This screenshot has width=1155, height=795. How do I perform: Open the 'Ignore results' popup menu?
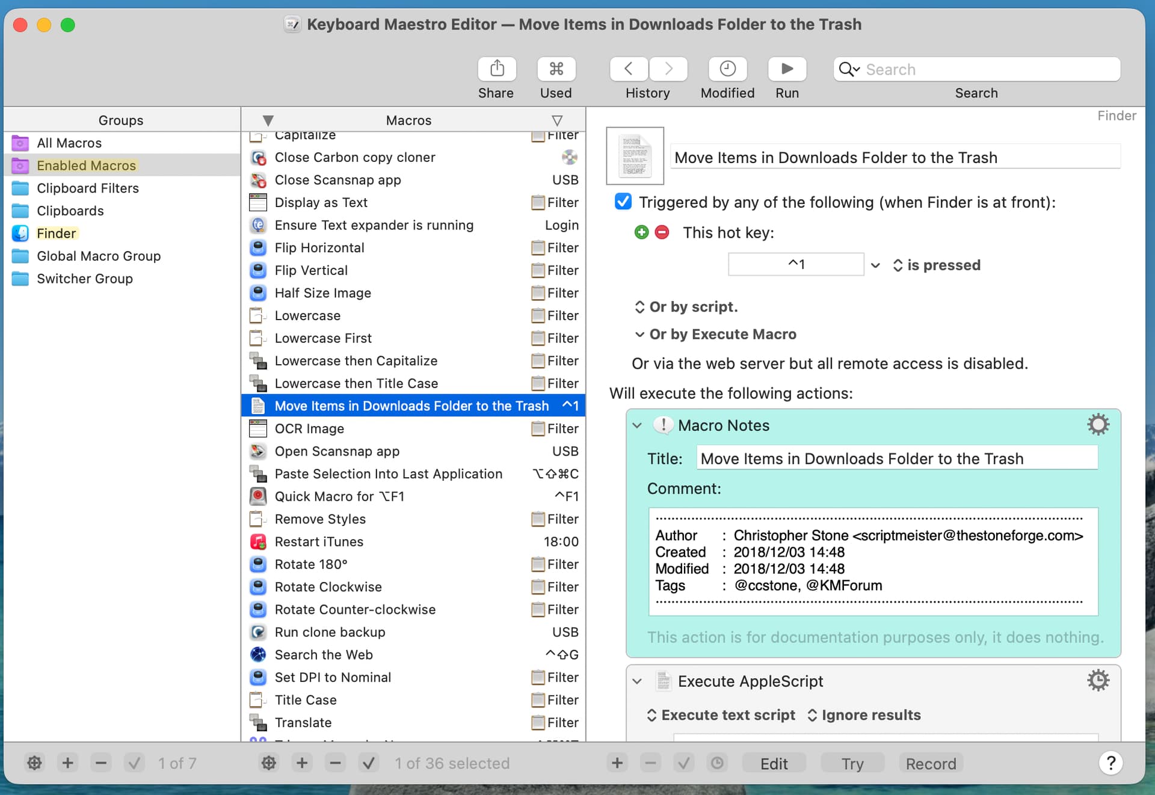(x=864, y=715)
